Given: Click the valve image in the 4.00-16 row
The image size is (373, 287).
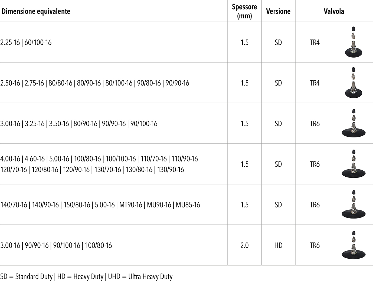Looking at the screenshot, I should (x=354, y=164).
